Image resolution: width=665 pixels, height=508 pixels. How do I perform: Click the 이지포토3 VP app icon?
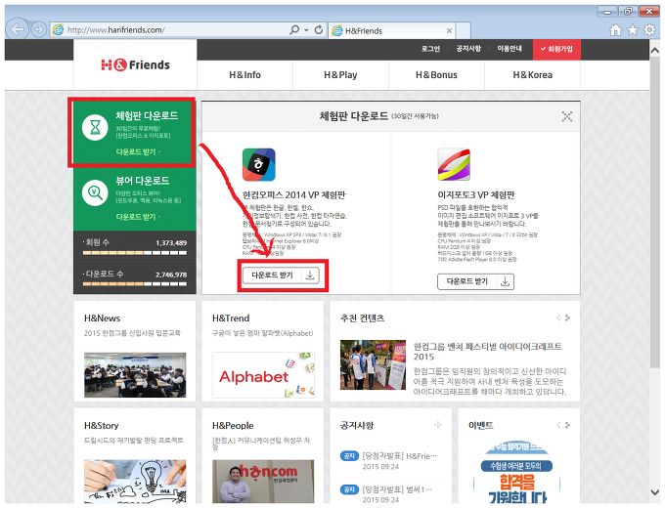(454, 164)
